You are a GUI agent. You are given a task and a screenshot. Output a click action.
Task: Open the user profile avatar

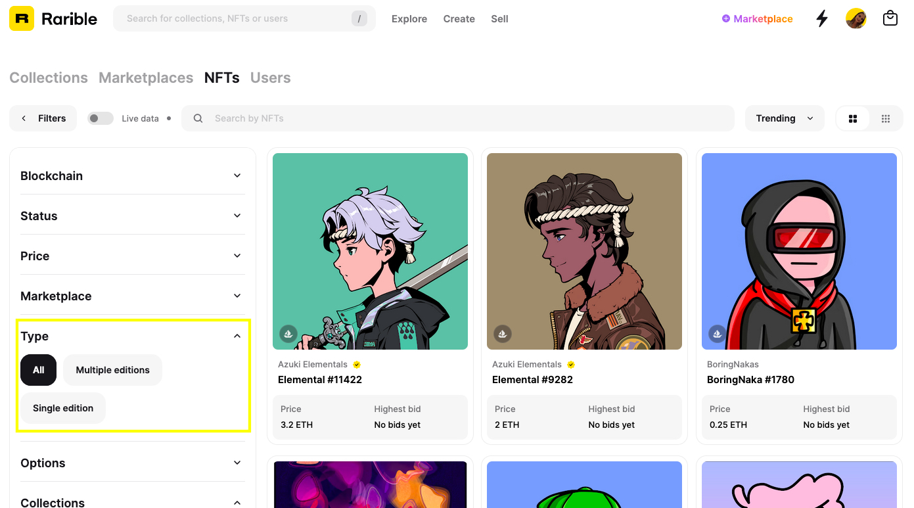tap(856, 18)
